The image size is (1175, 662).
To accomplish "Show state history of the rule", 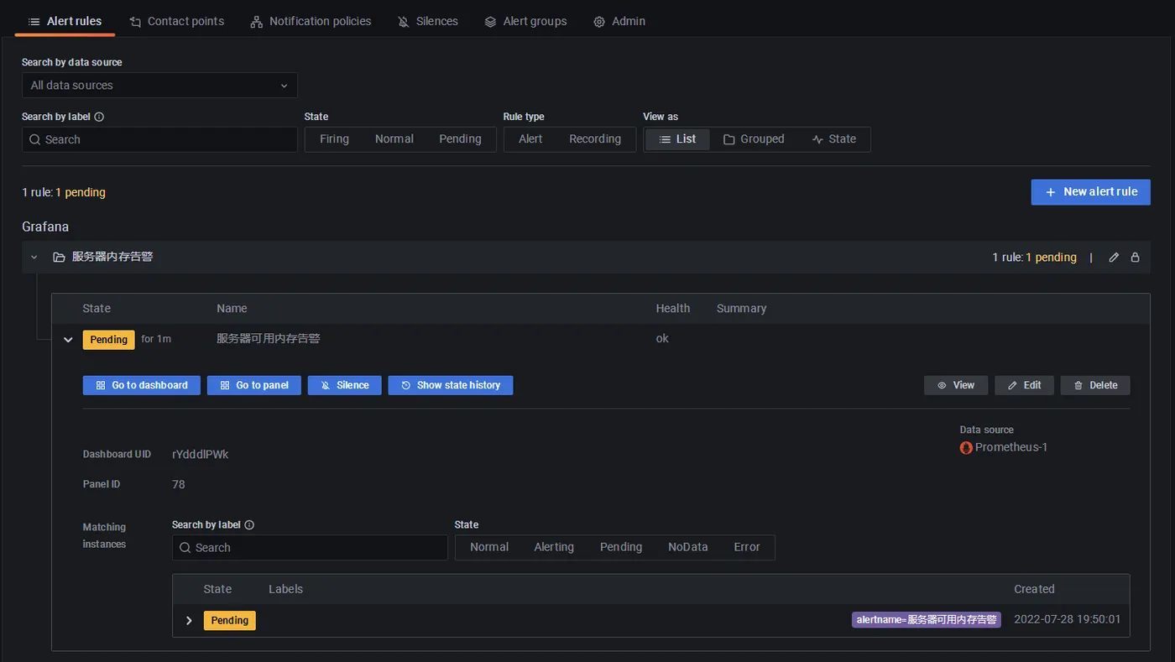I will click(451, 385).
